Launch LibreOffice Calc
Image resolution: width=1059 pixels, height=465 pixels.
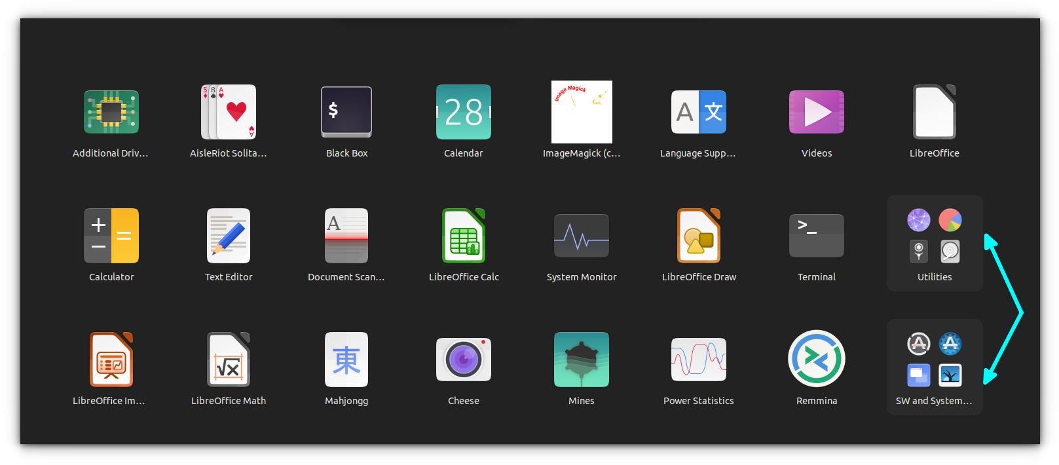click(x=464, y=236)
